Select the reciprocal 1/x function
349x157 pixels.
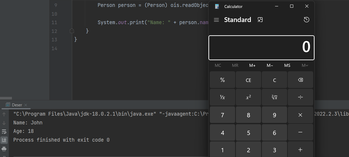tap(222, 97)
